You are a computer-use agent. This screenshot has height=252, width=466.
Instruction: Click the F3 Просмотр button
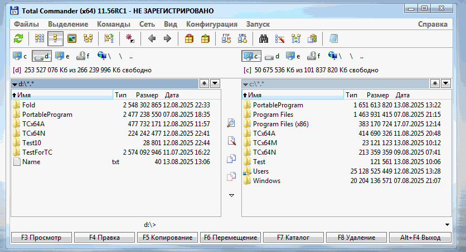point(41,238)
